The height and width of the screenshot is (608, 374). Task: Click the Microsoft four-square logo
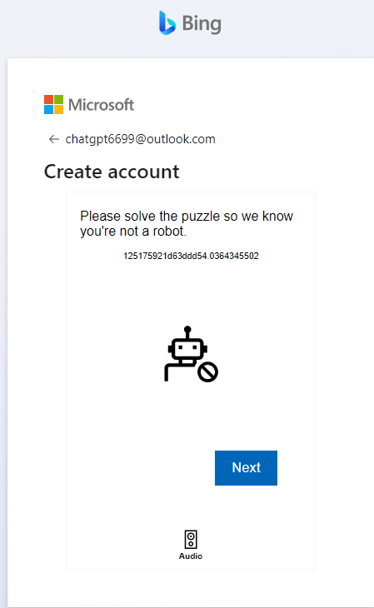click(53, 105)
